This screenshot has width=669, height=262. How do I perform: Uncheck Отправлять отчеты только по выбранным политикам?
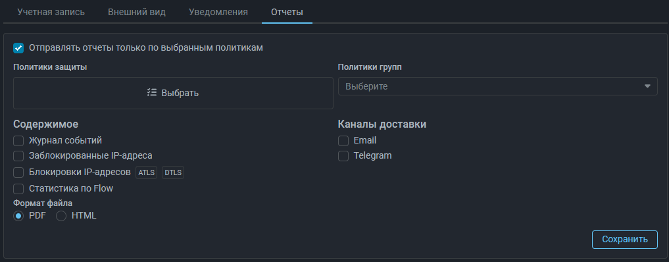tap(18, 48)
